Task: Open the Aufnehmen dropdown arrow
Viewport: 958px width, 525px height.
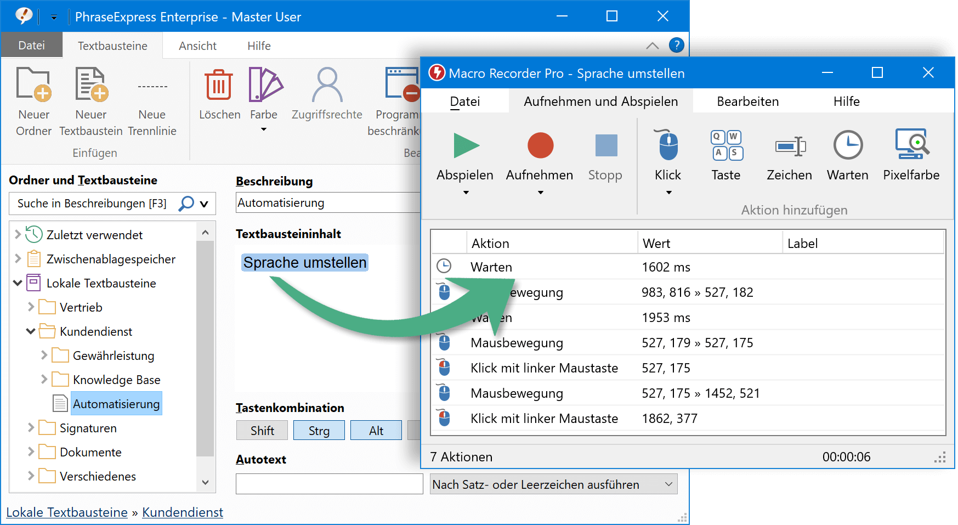Action: click(x=541, y=193)
